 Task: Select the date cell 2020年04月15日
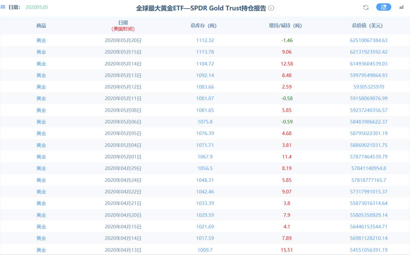click(x=123, y=227)
